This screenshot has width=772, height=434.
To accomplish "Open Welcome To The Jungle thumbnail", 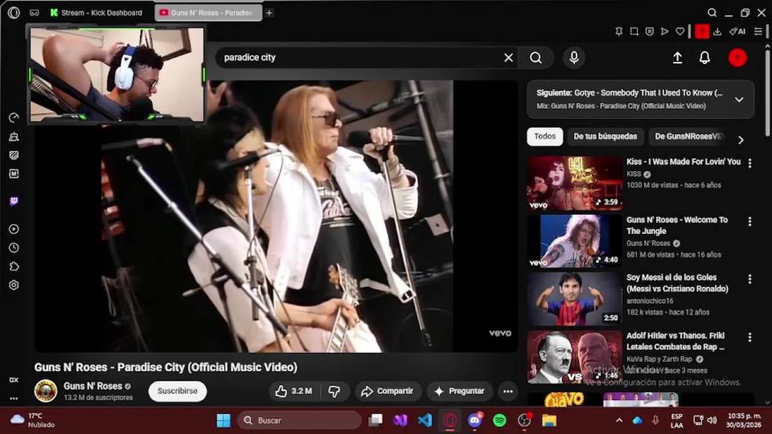I will point(575,241).
